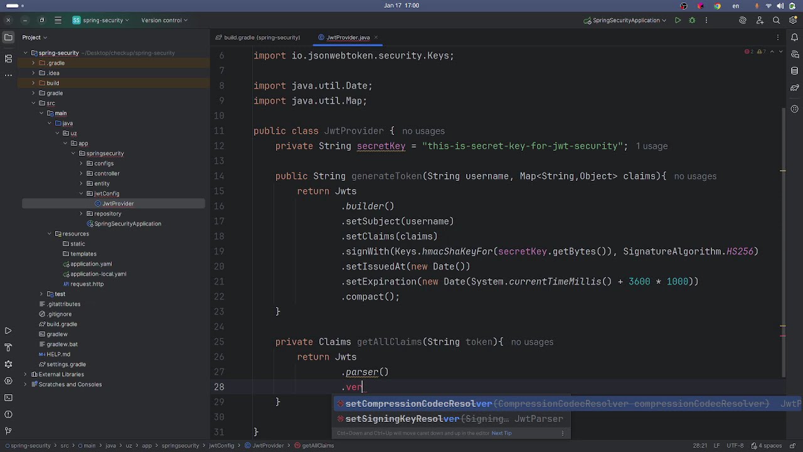Open the Project tool window icon
This screenshot has height=452, width=803.
(x=8, y=37)
